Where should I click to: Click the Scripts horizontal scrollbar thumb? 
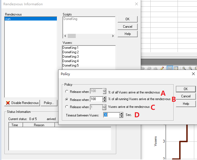point(72,36)
